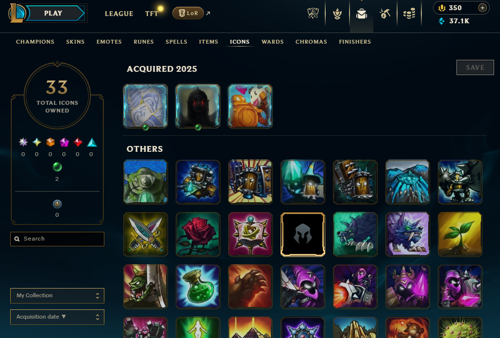Open the Collection briefcase icon
Screen dimensions: 500x338
tap(362, 14)
